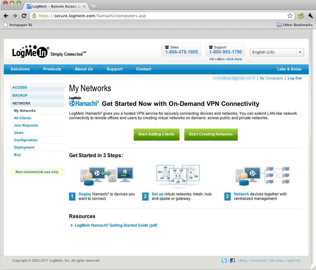The image size is (316, 270).
Task: Reload the page with the refresh icon
Action: click(24, 16)
